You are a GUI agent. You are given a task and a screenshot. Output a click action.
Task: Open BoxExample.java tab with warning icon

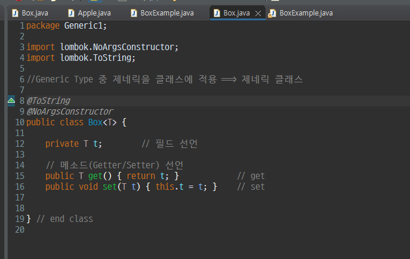click(306, 13)
